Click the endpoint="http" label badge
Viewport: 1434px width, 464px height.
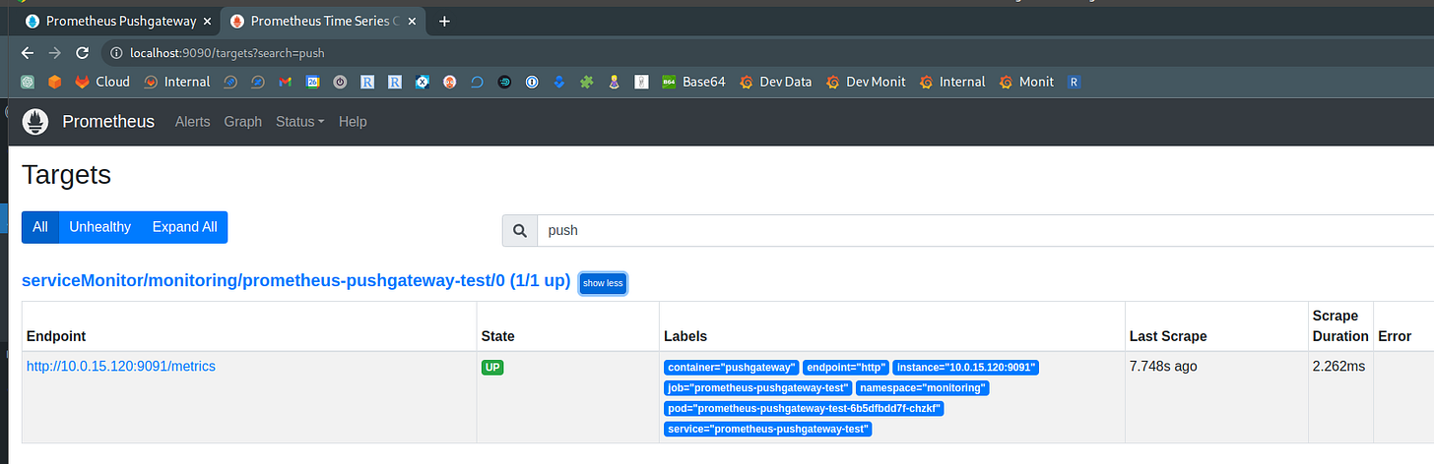[x=846, y=368]
